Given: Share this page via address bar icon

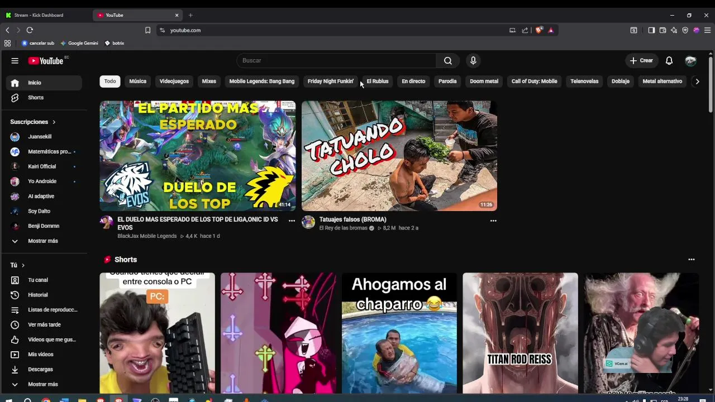Looking at the screenshot, I should tap(525, 30).
